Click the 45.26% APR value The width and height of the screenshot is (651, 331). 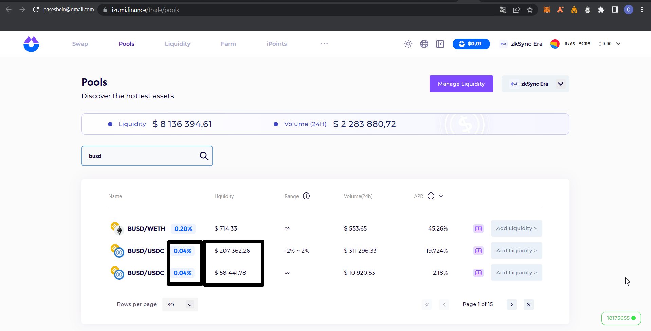pyautogui.click(x=438, y=228)
